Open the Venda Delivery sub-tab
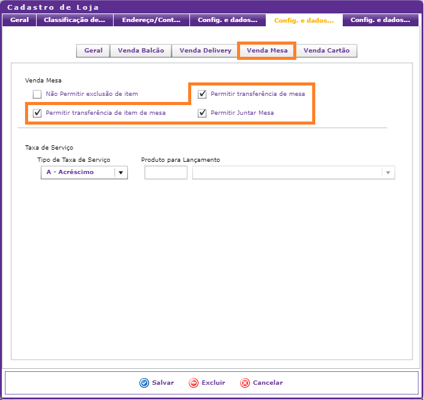 click(x=205, y=51)
